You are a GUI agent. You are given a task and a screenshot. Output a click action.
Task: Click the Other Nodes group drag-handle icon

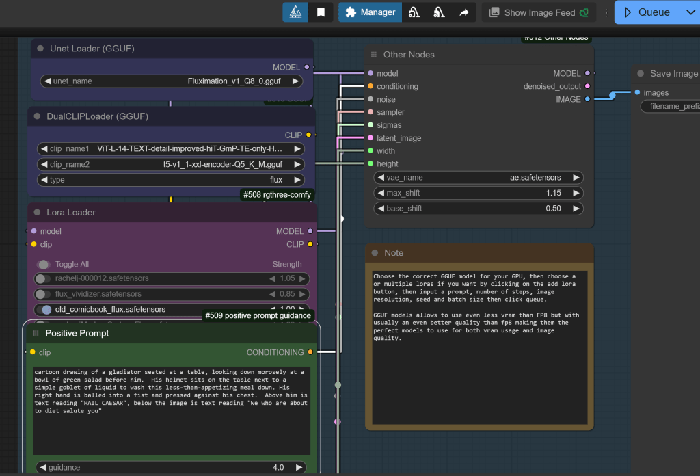[373, 55]
